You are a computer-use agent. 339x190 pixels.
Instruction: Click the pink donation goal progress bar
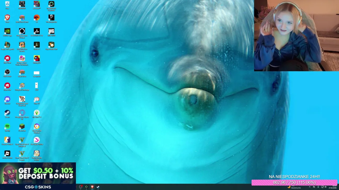tap(294, 183)
